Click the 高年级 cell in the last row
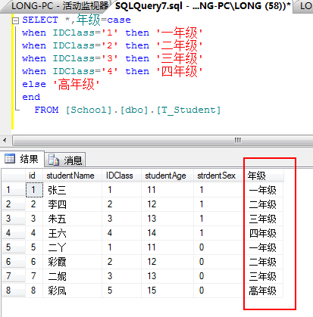The height and width of the screenshot is (317, 313). pos(264,291)
